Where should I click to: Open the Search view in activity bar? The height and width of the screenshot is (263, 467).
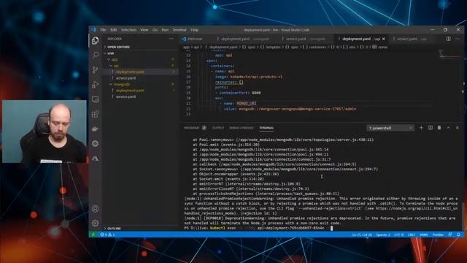point(96,55)
